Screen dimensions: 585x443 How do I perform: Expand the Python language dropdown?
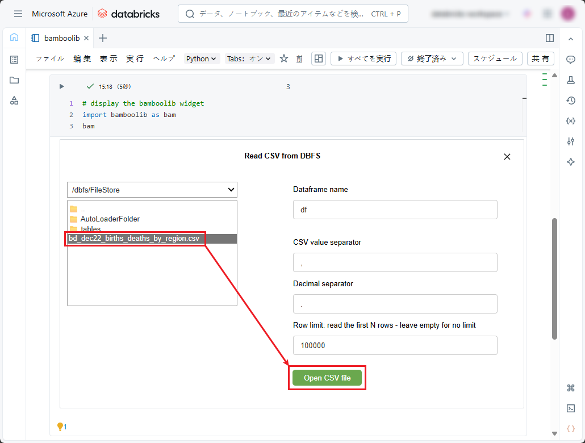pyautogui.click(x=202, y=58)
